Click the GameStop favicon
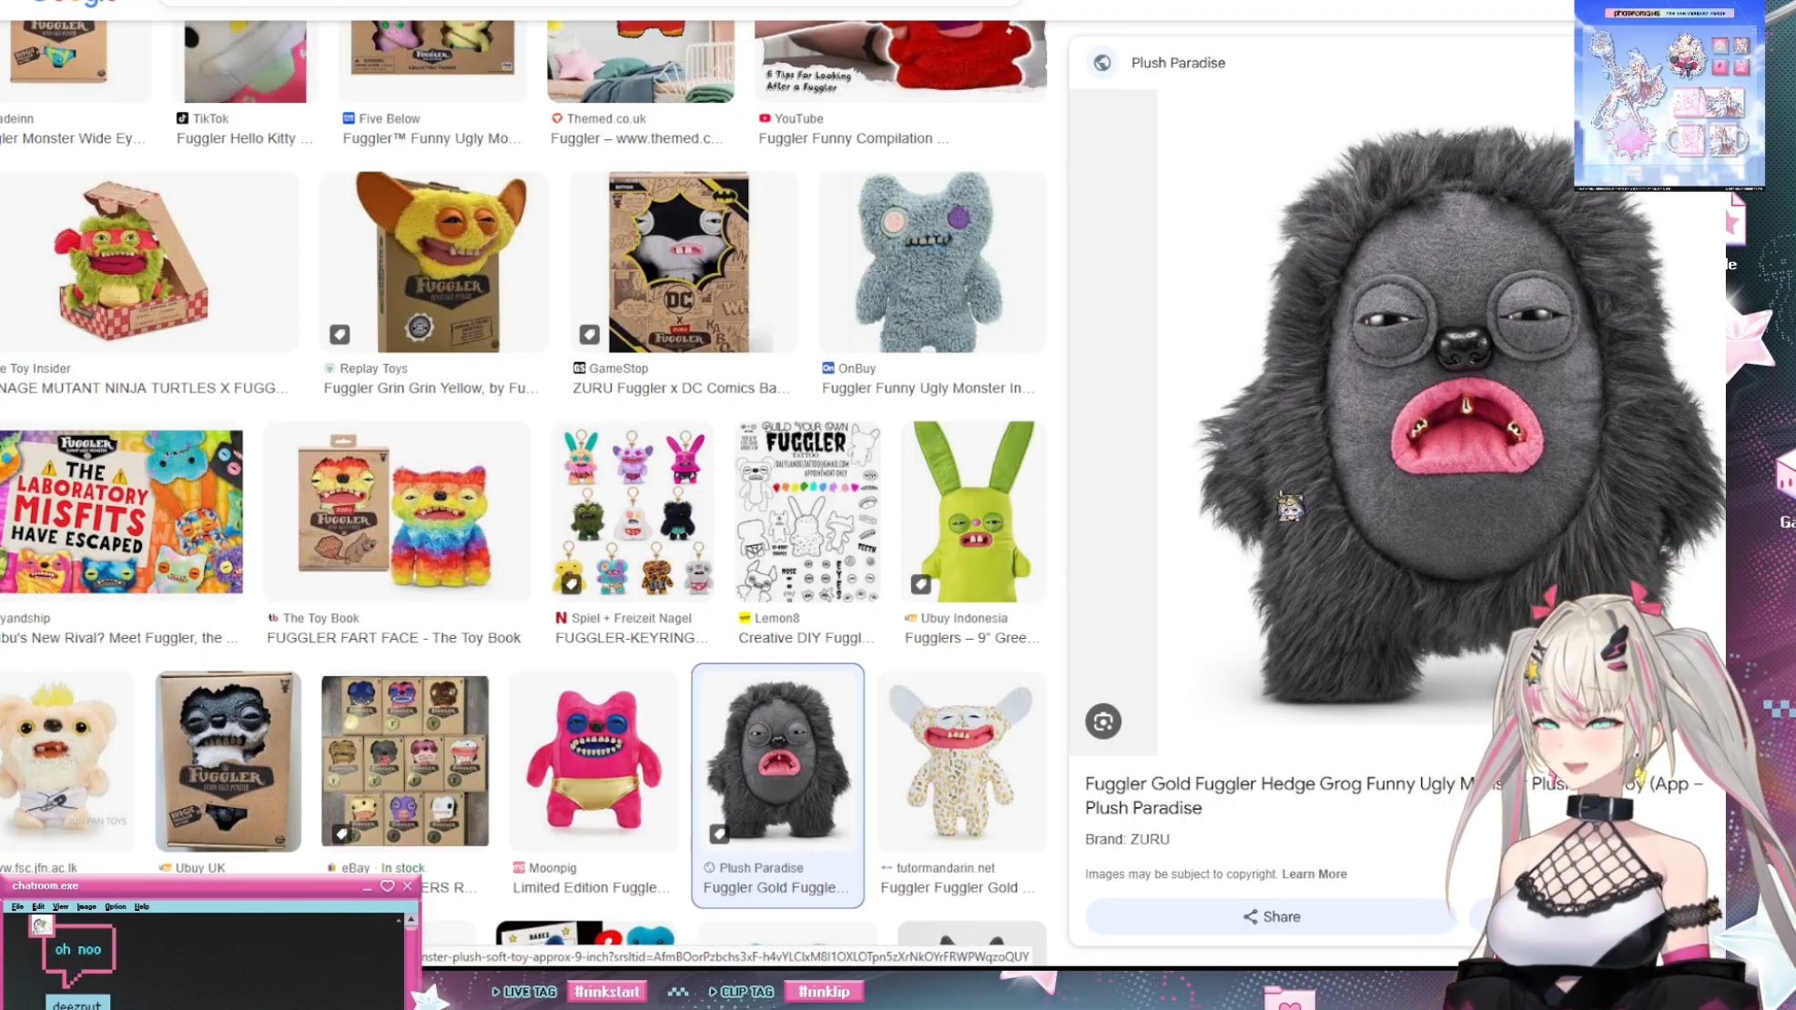 (579, 368)
